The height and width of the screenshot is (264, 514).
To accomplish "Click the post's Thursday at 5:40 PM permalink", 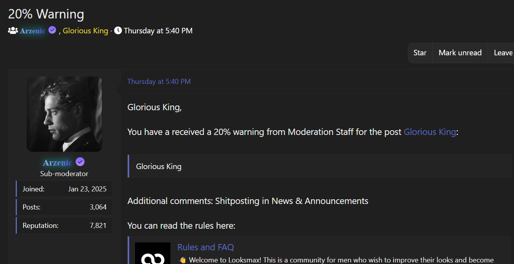I will pos(159,82).
